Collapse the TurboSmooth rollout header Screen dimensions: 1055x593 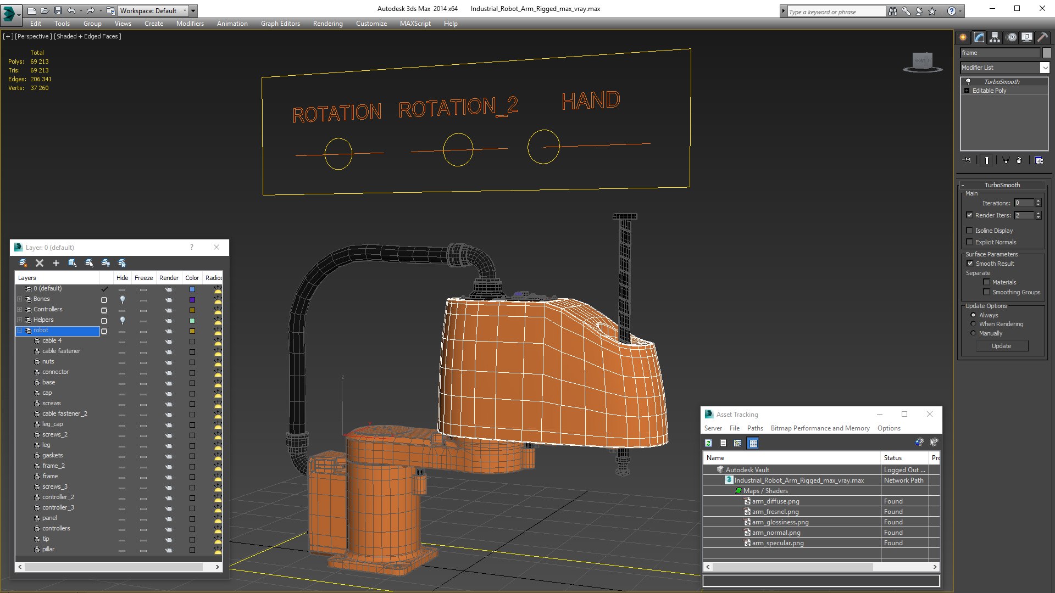coord(1002,185)
